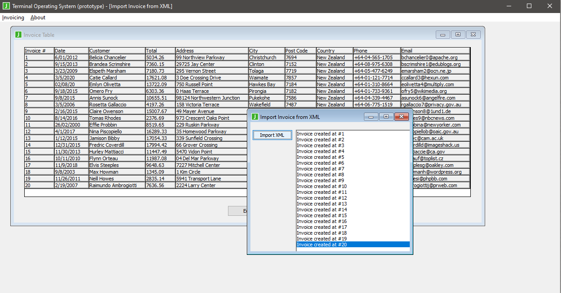Select 'Invoice created at #20' log entry
The image size is (561, 293).
(353, 245)
